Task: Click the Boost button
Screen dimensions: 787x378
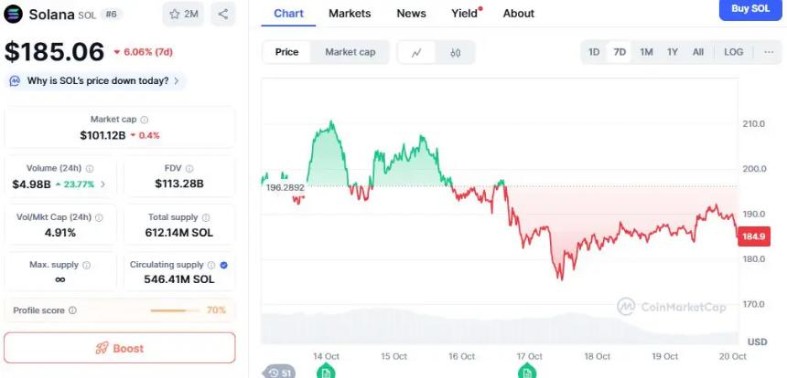Action: point(120,348)
